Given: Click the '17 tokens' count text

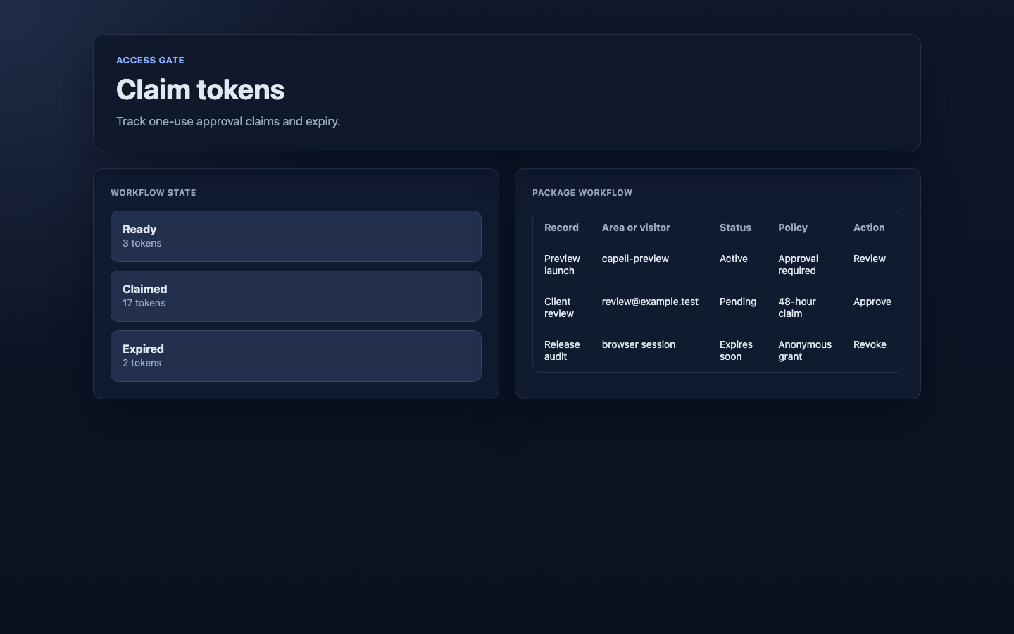Looking at the screenshot, I should click(x=144, y=303).
